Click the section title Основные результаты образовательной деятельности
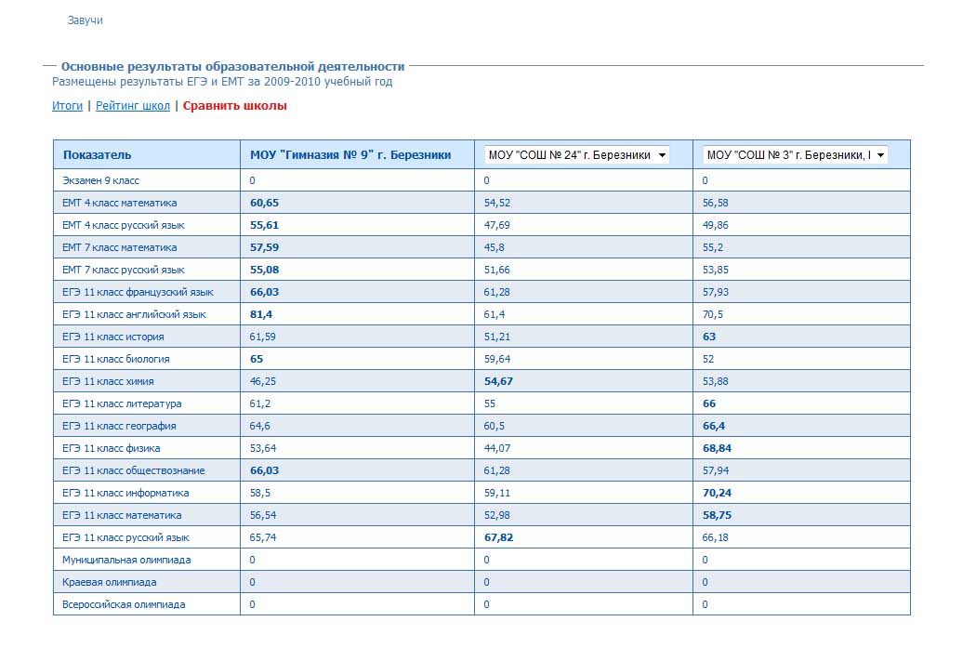 (232, 67)
